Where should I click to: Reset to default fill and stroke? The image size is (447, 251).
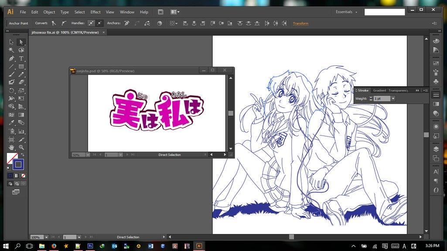coord(8,168)
